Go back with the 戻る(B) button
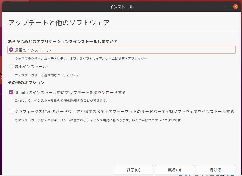 [x=174, y=170]
